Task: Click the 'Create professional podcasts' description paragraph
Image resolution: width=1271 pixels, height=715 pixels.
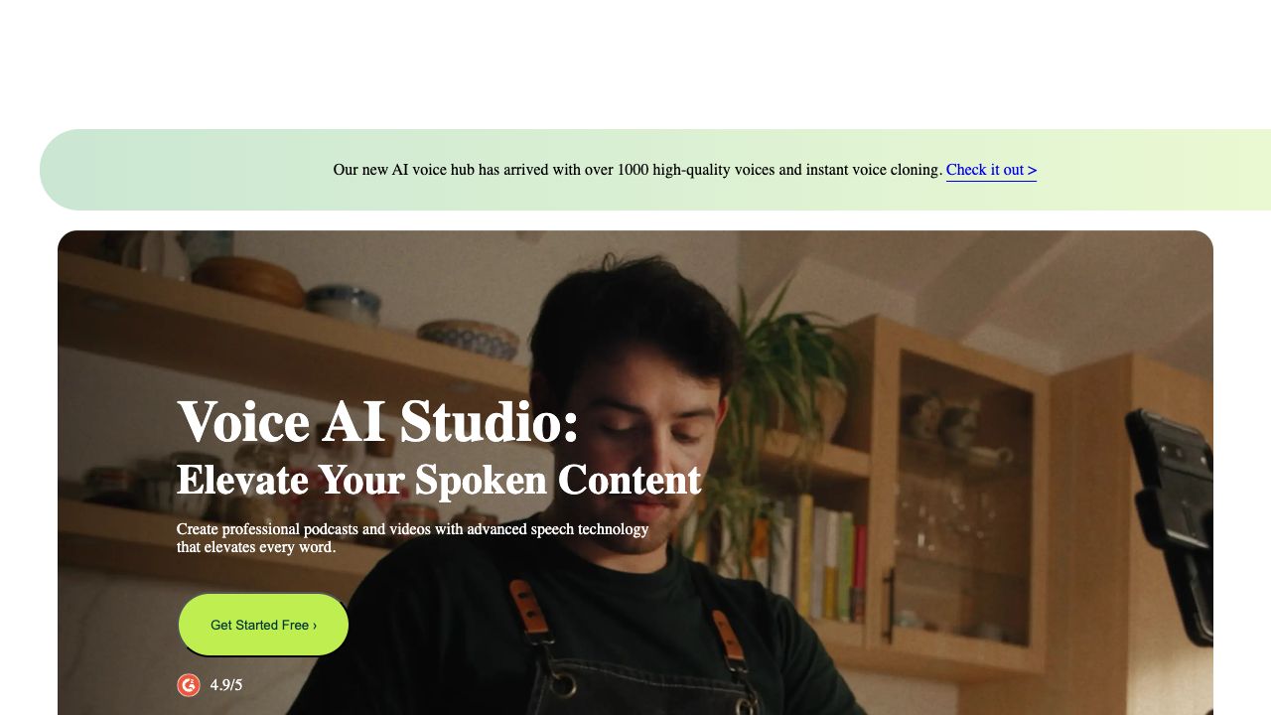Action: click(x=413, y=537)
